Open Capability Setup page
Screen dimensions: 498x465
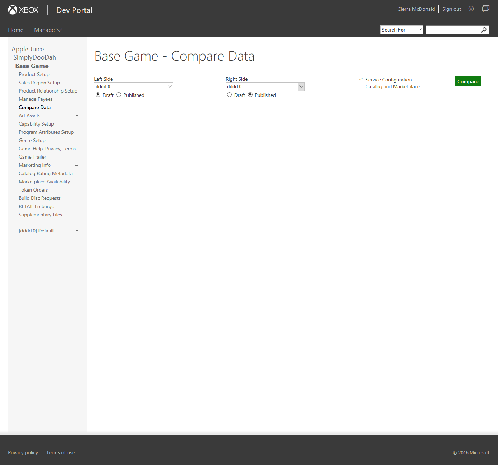(x=36, y=124)
